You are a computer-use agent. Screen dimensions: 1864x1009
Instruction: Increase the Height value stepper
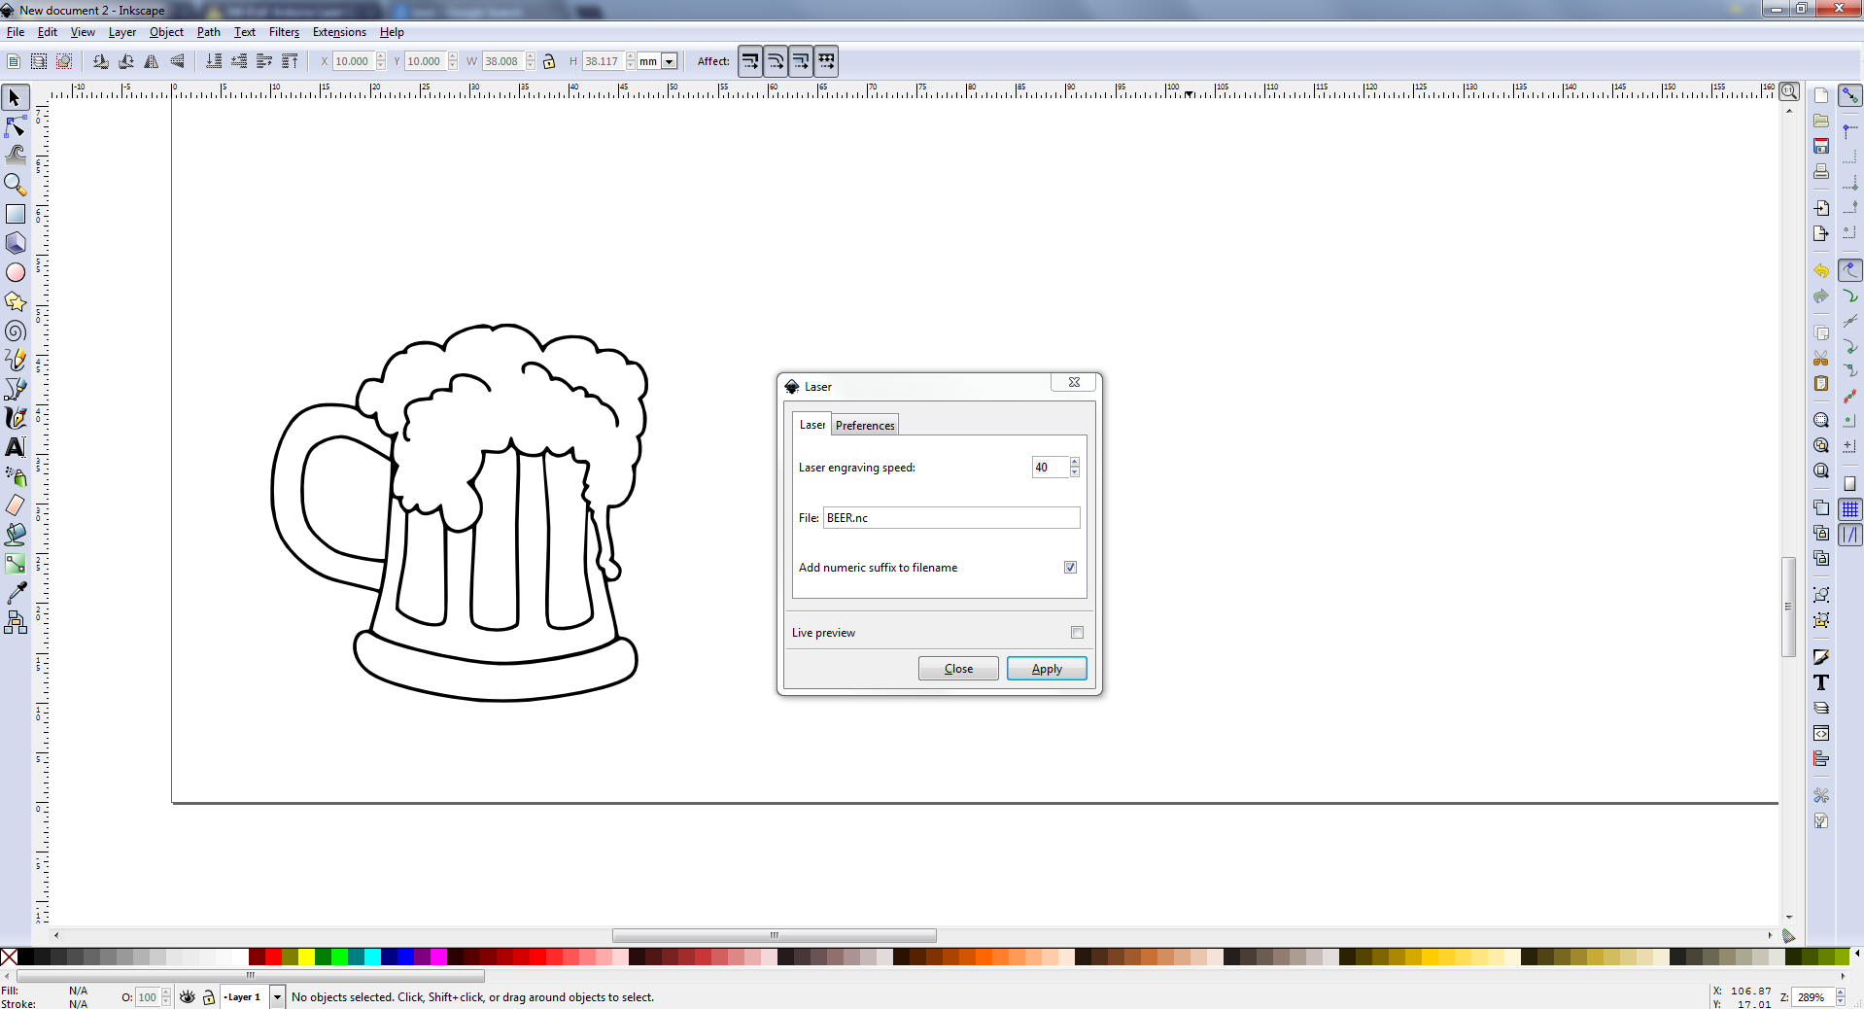click(631, 56)
